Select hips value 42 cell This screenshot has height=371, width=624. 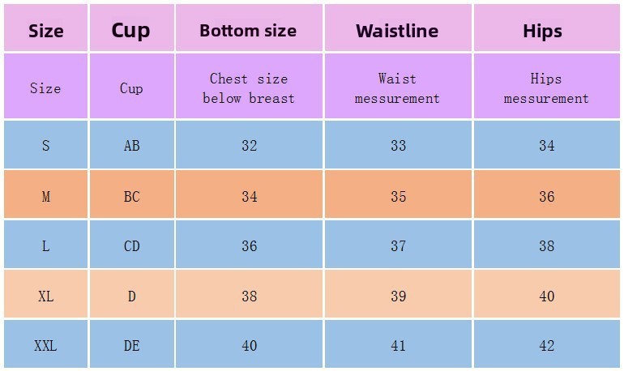click(x=546, y=346)
